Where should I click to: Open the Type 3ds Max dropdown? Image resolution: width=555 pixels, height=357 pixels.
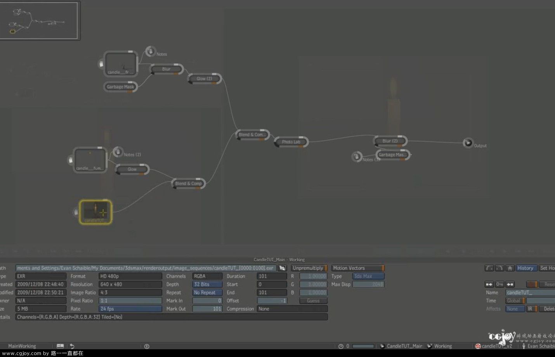pyautogui.click(x=368, y=276)
